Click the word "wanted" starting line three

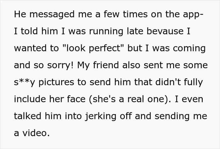pos(30,48)
